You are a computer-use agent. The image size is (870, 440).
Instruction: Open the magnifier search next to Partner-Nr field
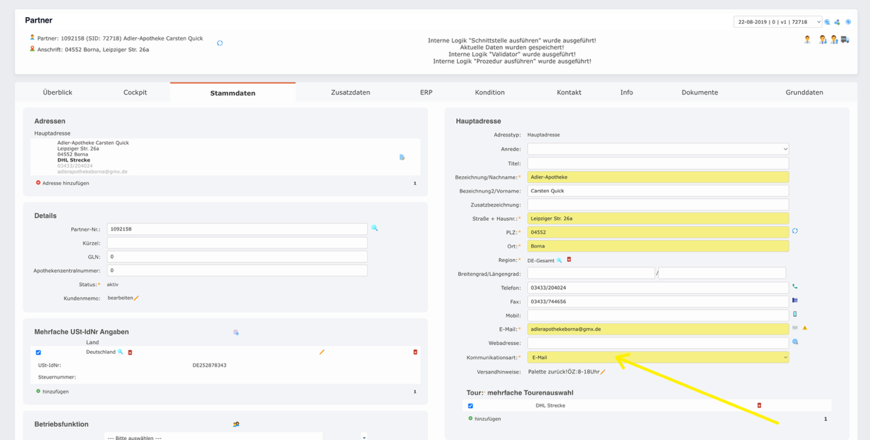coord(374,229)
